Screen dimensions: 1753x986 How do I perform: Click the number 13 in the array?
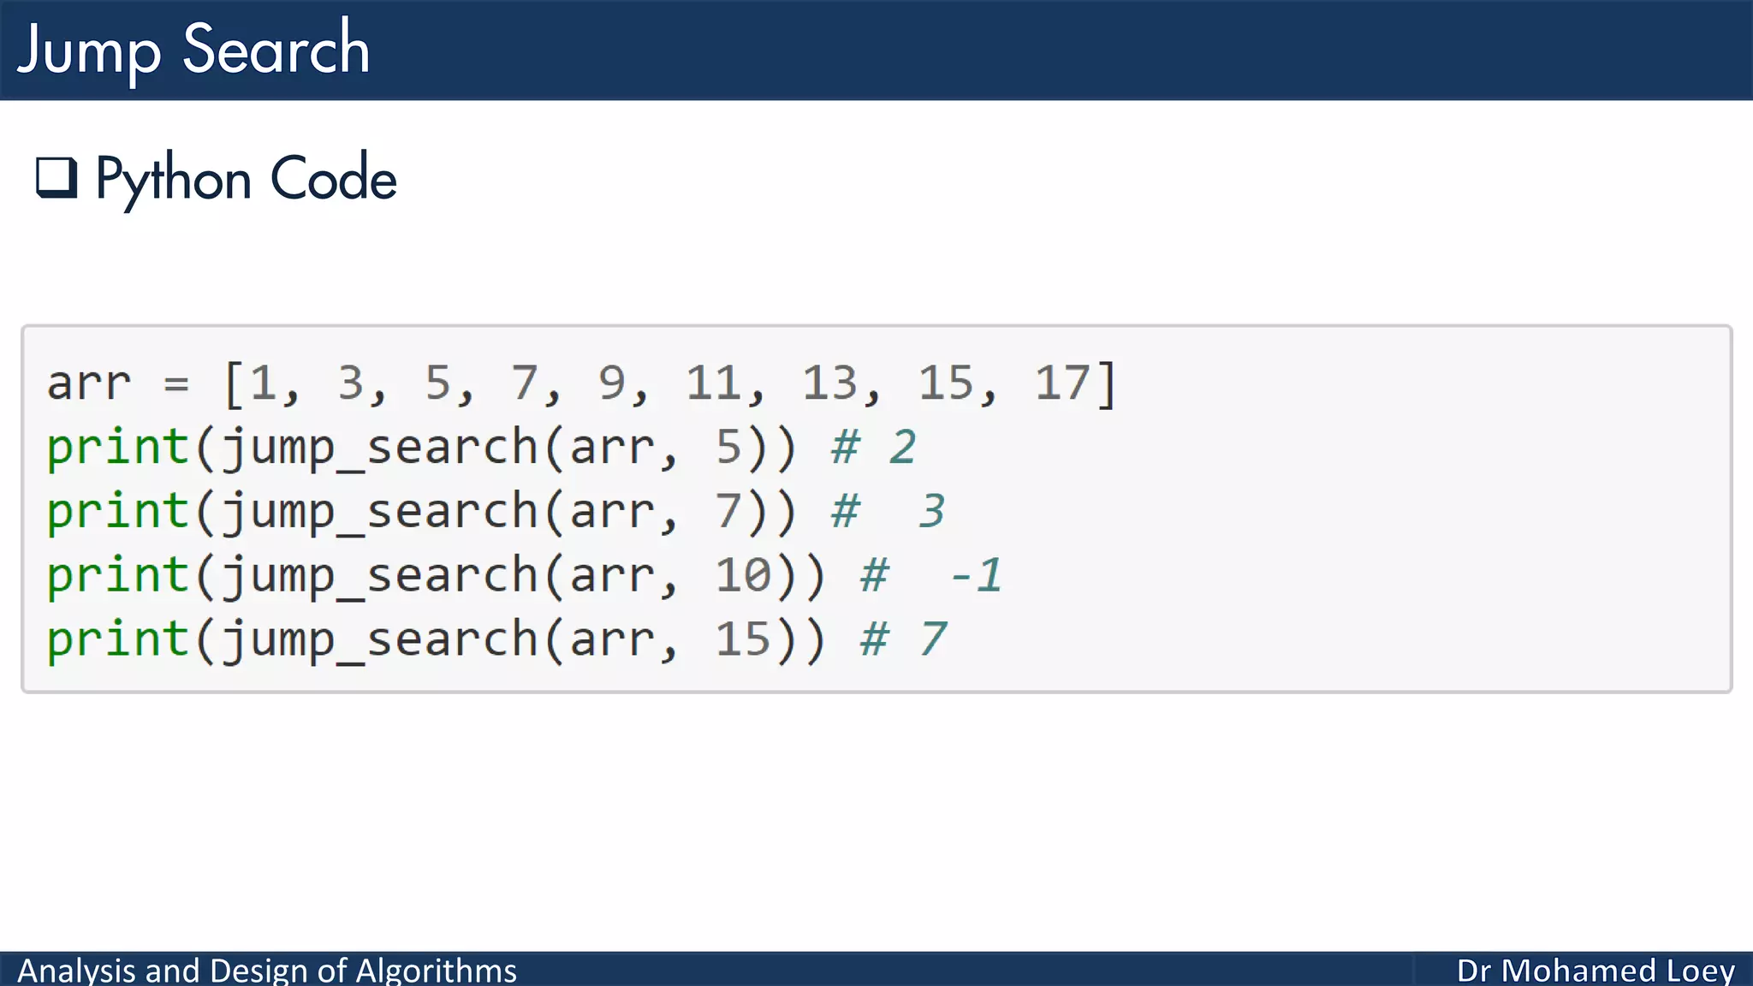coord(829,383)
